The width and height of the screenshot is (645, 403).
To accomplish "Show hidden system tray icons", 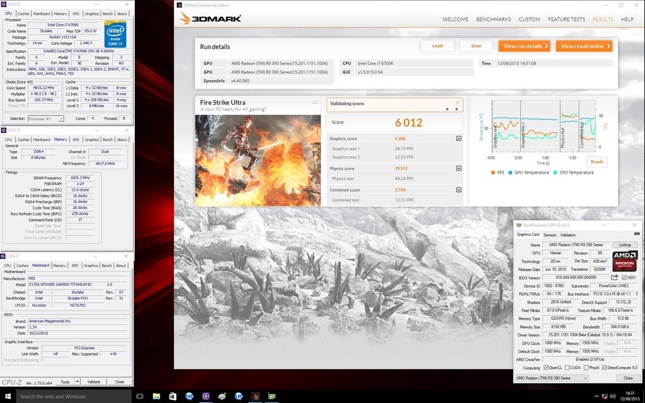I will point(596,397).
